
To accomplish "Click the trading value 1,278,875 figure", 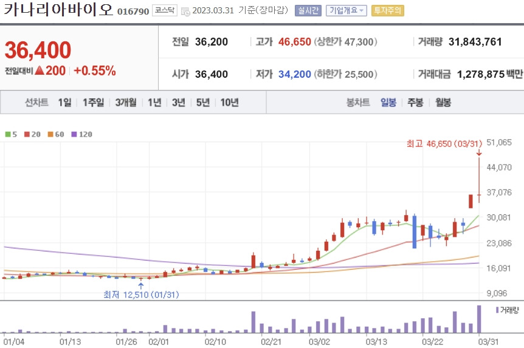I will point(481,74).
